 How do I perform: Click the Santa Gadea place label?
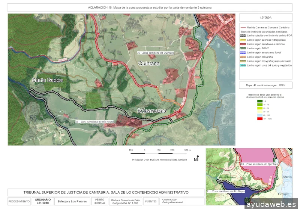[47, 80]
